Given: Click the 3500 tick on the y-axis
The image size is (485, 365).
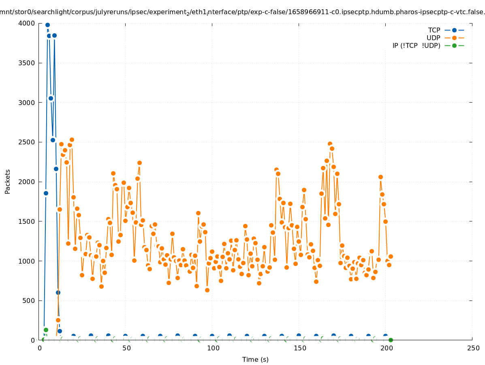Looking at the screenshot, I should pyautogui.click(x=27, y=63).
